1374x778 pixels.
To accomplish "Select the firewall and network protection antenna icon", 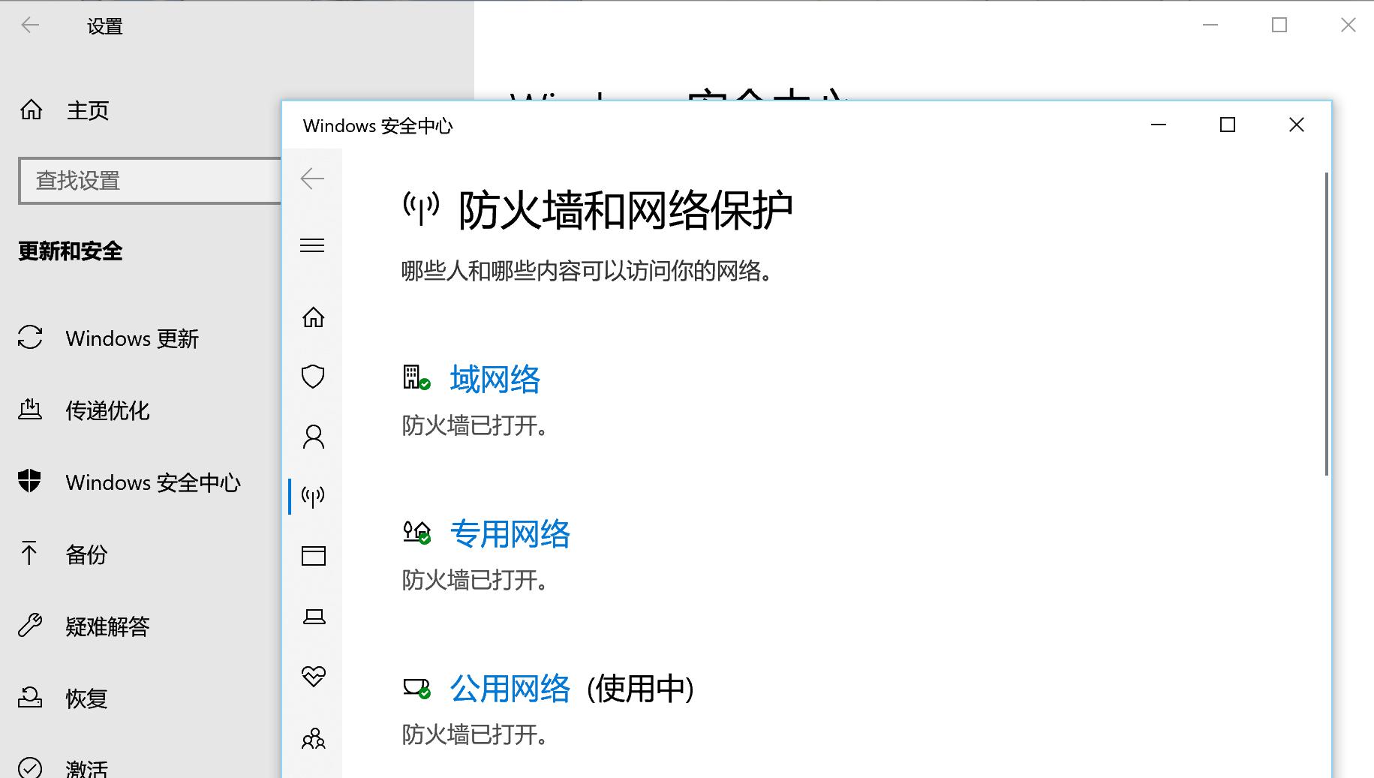I will point(313,495).
